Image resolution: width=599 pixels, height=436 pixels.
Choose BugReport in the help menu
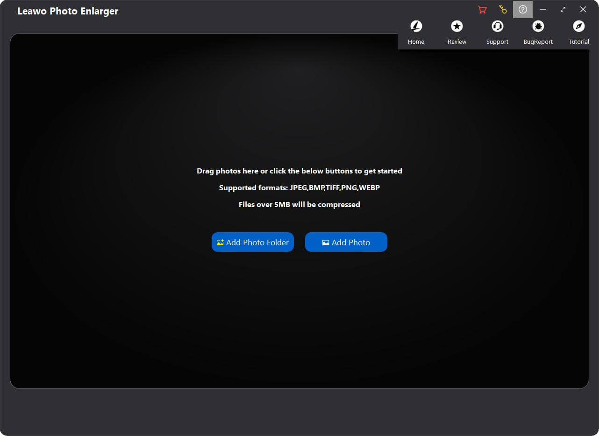(x=538, y=33)
